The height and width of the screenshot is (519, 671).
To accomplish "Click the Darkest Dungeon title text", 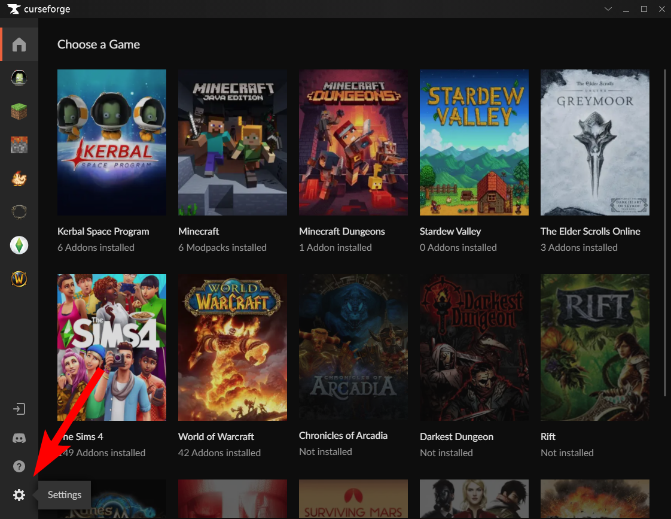I will pos(457,436).
